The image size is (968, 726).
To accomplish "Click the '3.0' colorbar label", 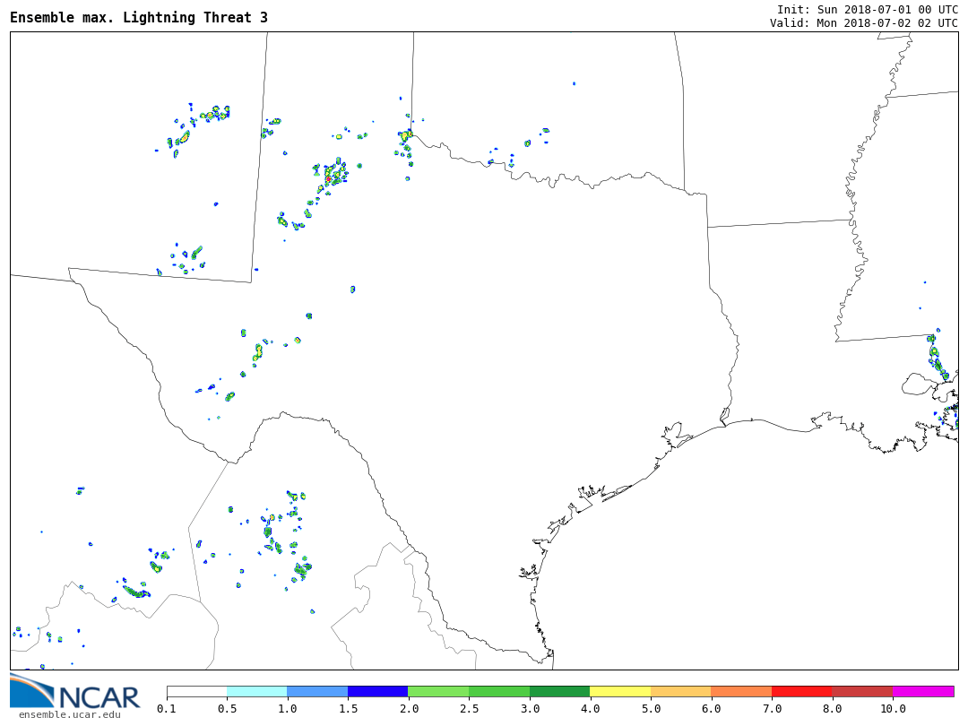I will tap(530, 709).
